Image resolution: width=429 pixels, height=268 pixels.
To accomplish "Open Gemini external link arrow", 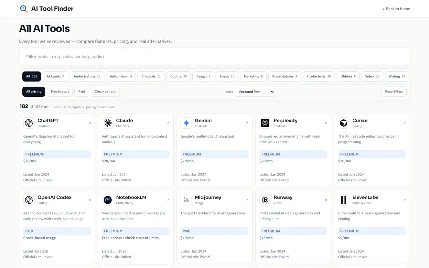I will [x=247, y=123].
